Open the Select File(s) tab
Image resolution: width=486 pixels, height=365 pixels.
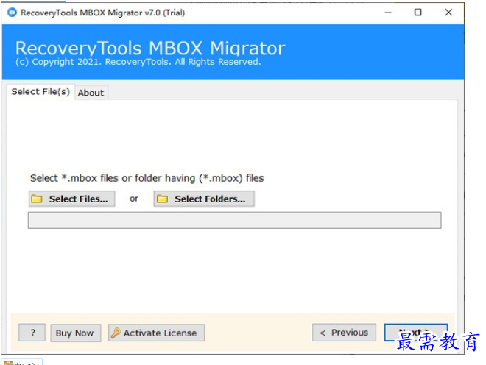40,92
